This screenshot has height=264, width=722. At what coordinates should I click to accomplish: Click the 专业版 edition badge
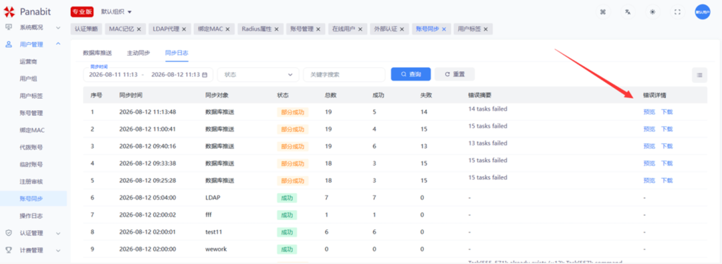click(x=82, y=11)
